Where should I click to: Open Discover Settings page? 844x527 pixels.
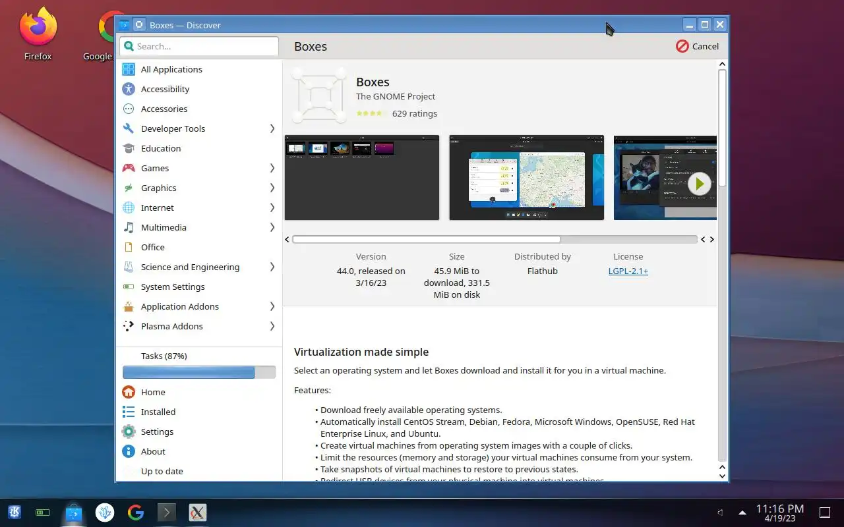(199, 431)
